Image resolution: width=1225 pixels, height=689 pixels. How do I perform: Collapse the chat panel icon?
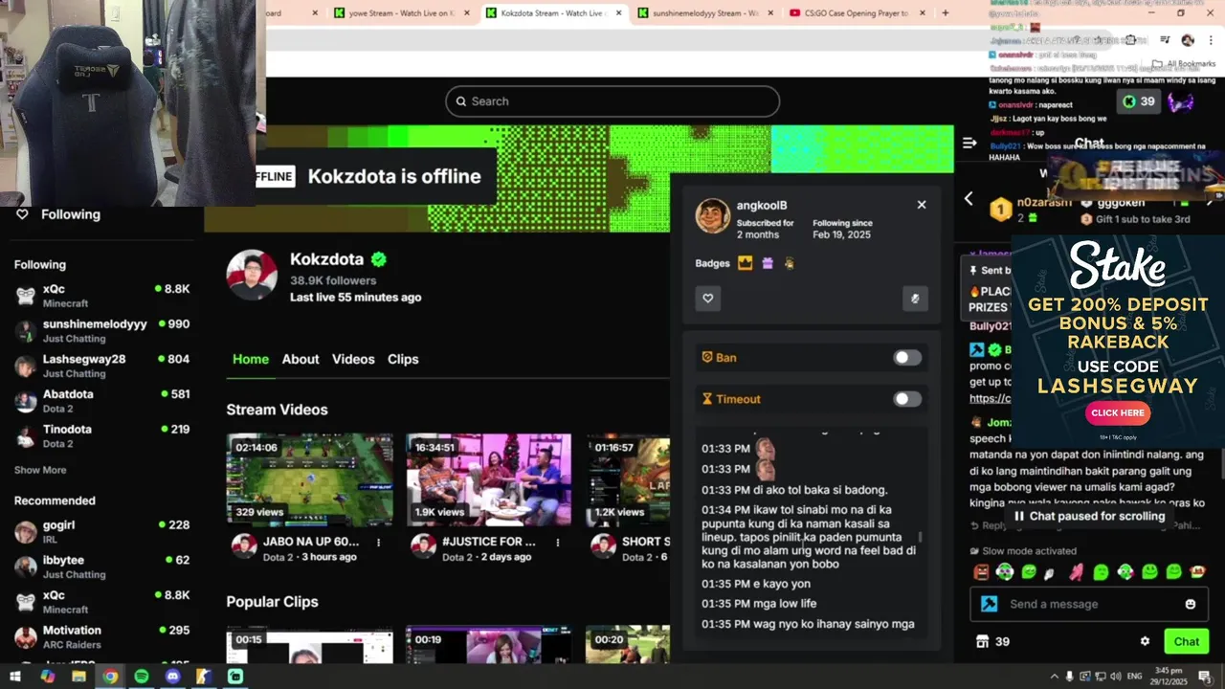tap(969, 143)
